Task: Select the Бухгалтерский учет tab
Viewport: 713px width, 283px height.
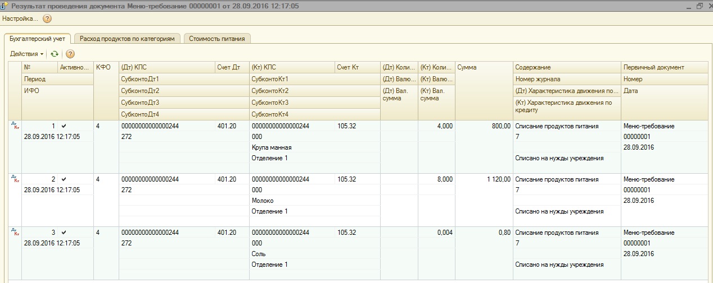Action: coord(38,39)
